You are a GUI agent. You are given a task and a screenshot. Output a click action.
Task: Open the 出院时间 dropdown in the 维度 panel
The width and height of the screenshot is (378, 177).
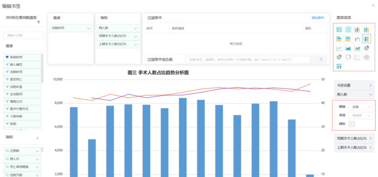coord(71,28)
